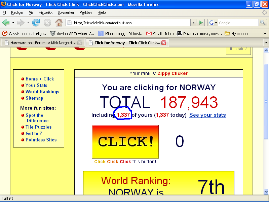Open the Forward button history dropdown
The image size is (269, 202).
click(28, 23)
